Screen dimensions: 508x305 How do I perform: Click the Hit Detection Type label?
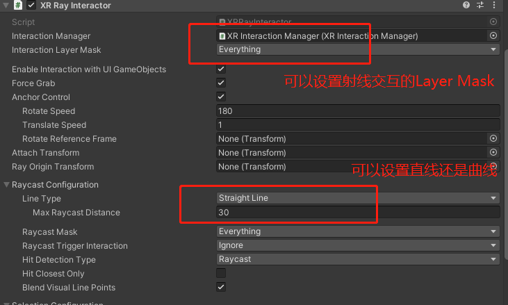[59, 260]
